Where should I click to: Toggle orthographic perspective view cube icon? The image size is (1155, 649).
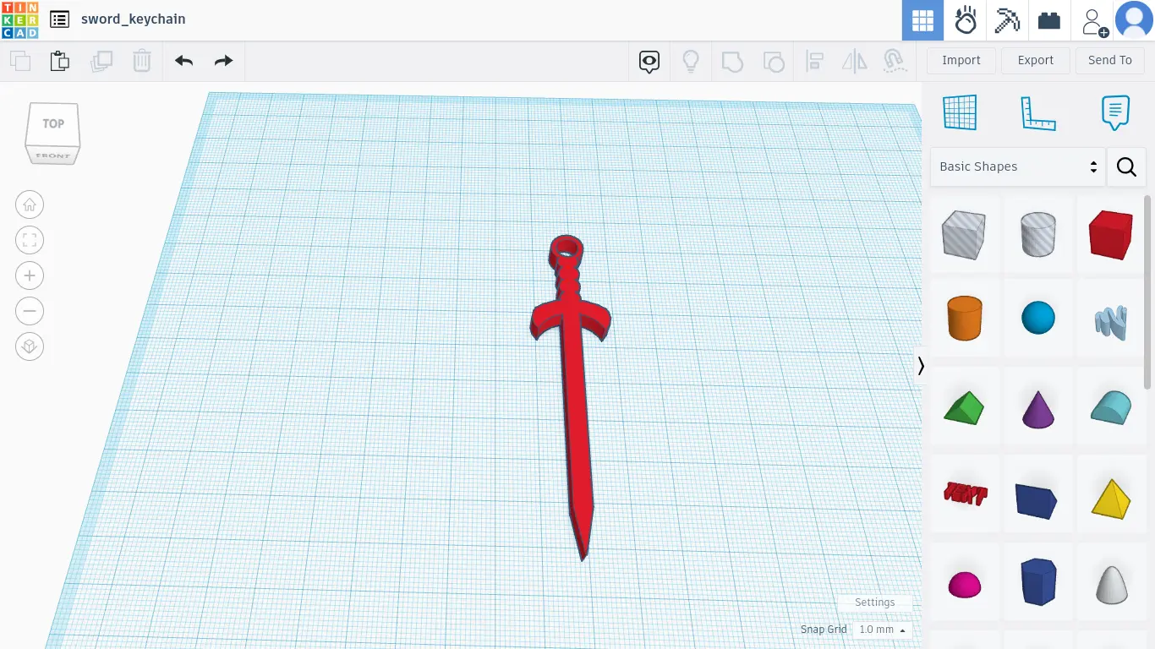(30, 346)
